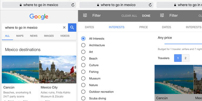Select the Outdoor recreation interest
The height and width of the screenshot is (101, 202).
[x=83, y=92]
